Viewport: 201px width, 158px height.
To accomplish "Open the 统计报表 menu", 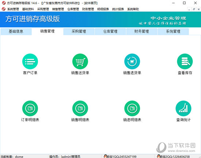I will 118,9.
